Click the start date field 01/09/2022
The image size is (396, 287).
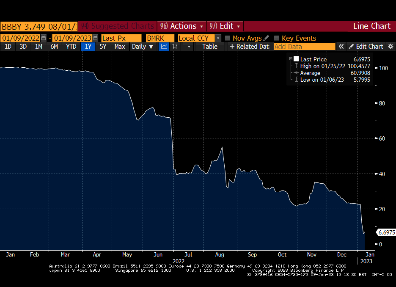point(20,38)
